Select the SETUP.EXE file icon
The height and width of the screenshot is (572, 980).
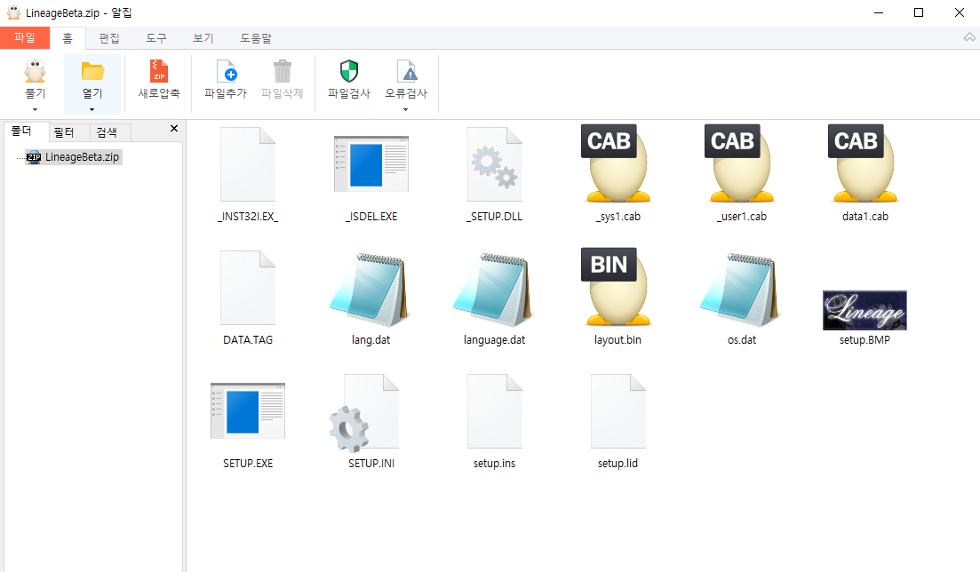pyautogui.click(x=248, y=410)
